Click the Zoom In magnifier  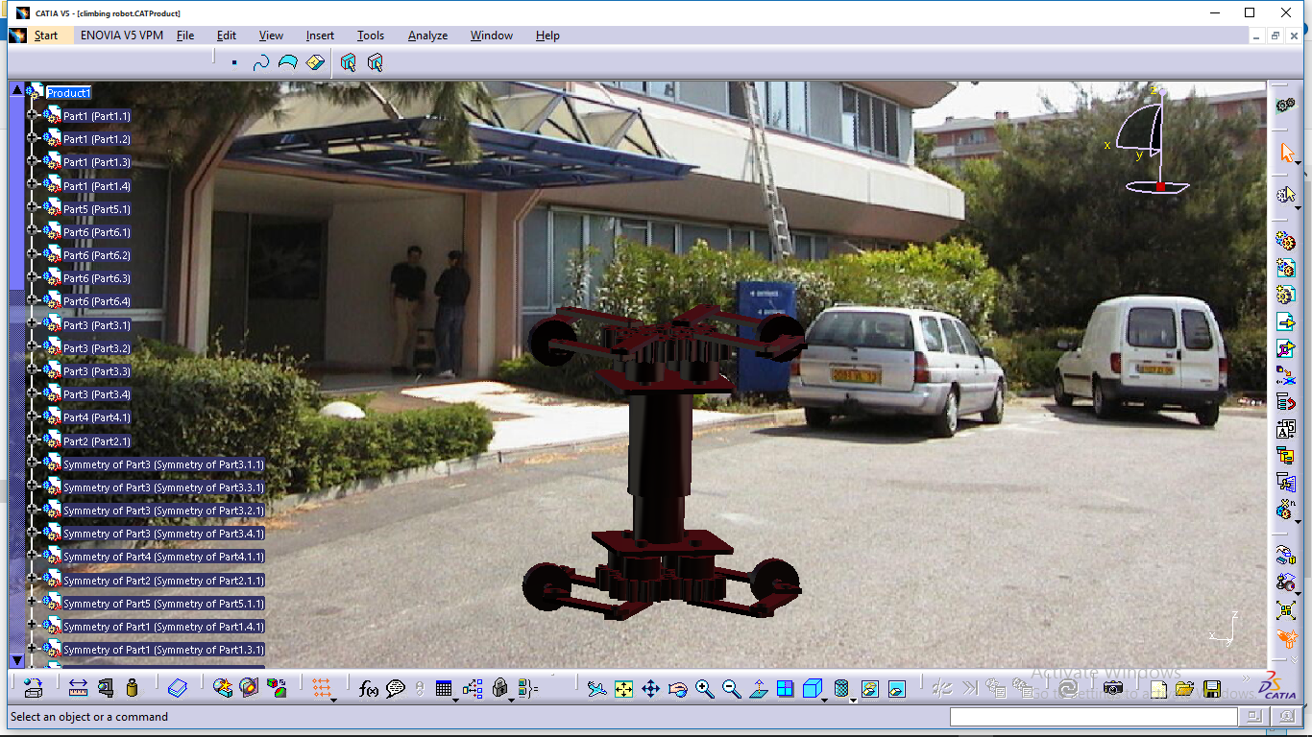click(x=704, y=688)
